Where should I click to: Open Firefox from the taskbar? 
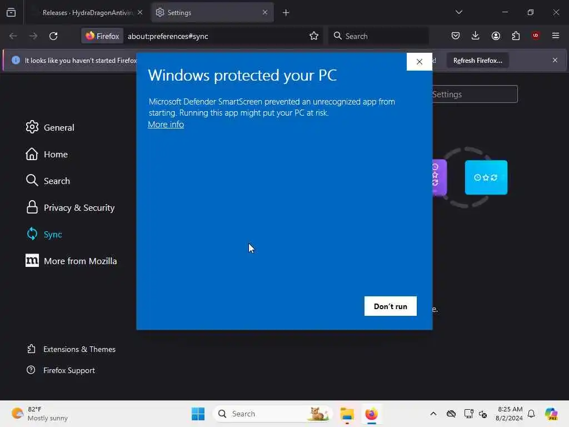pos(371,414)
